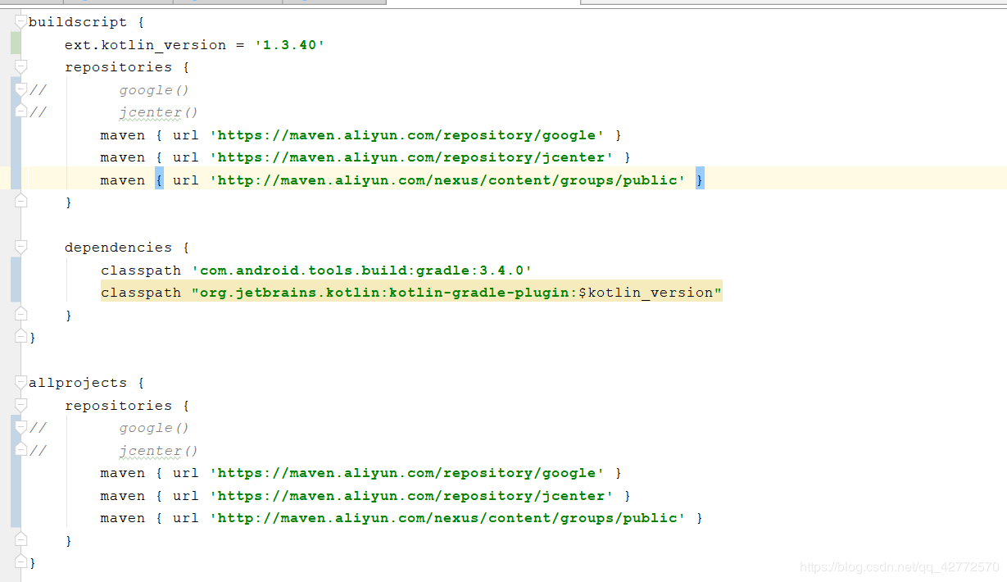Image resolution: width=1007 pixels, height=582 pixels.
Task: Click fold end marker at file's last brace
Action: [x=21, y=563]
